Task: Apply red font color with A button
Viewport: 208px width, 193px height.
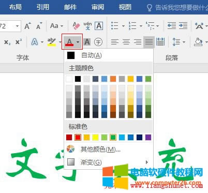Action: (x=69, y=42)
